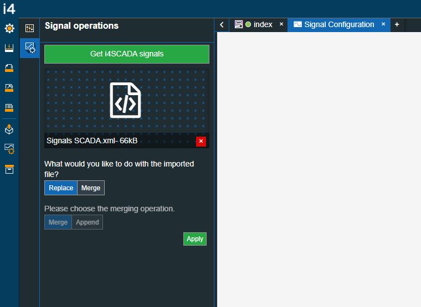Screen dimensions: 421x307
Task: Select Merge under merging operation
Action: [58, 222]
